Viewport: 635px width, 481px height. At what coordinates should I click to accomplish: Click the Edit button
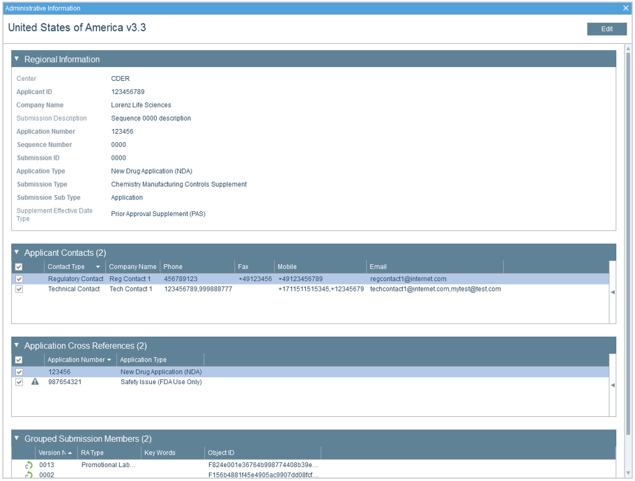click(606, 29)
